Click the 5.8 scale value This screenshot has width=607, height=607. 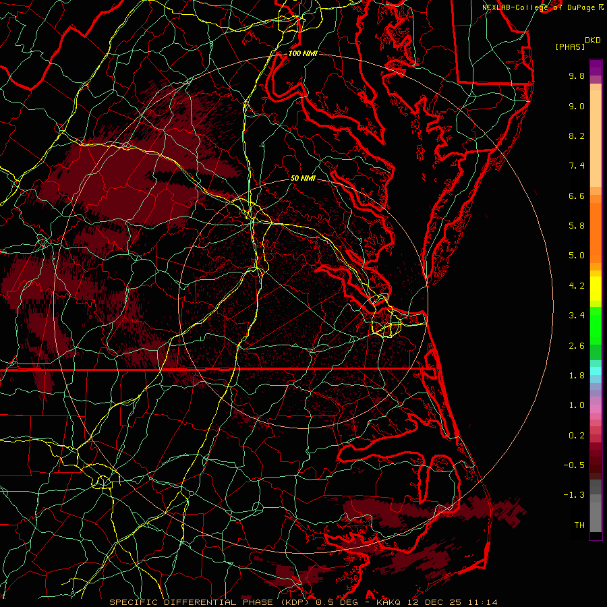[x=577, y=226]
